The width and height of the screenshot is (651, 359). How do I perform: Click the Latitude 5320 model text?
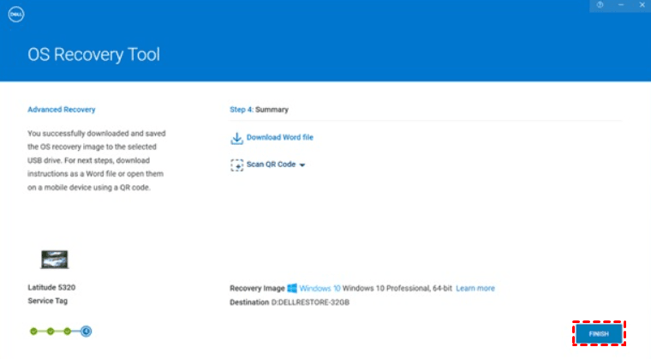pyautogui.click(x=51, y=287)
